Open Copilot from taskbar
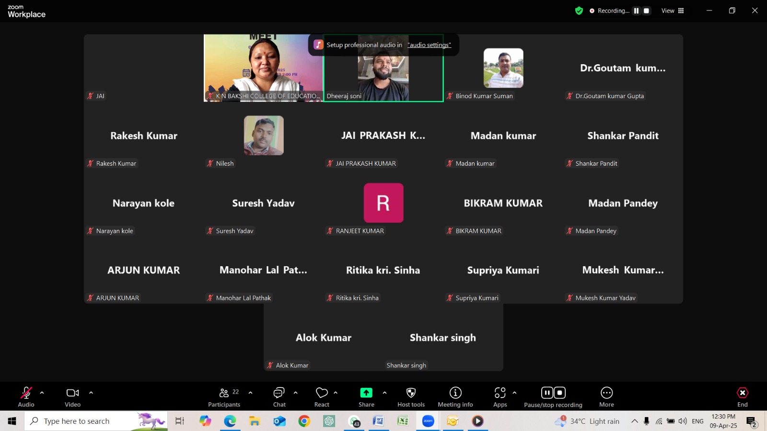 click(x=205, y=421)
